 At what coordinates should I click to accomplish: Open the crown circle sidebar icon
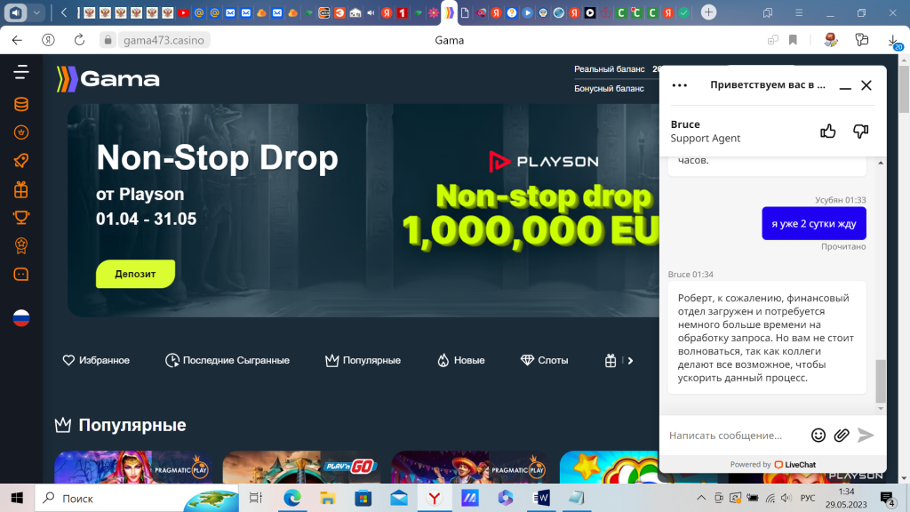coord(21,132)
